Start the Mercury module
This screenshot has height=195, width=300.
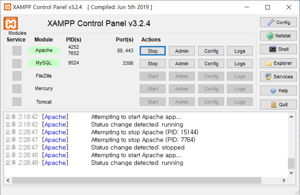[x=152, y=89]
